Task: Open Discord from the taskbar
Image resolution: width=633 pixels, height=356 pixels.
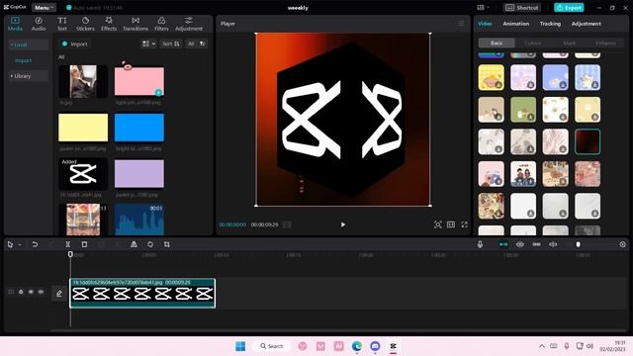Action: (x=375, y=346)
